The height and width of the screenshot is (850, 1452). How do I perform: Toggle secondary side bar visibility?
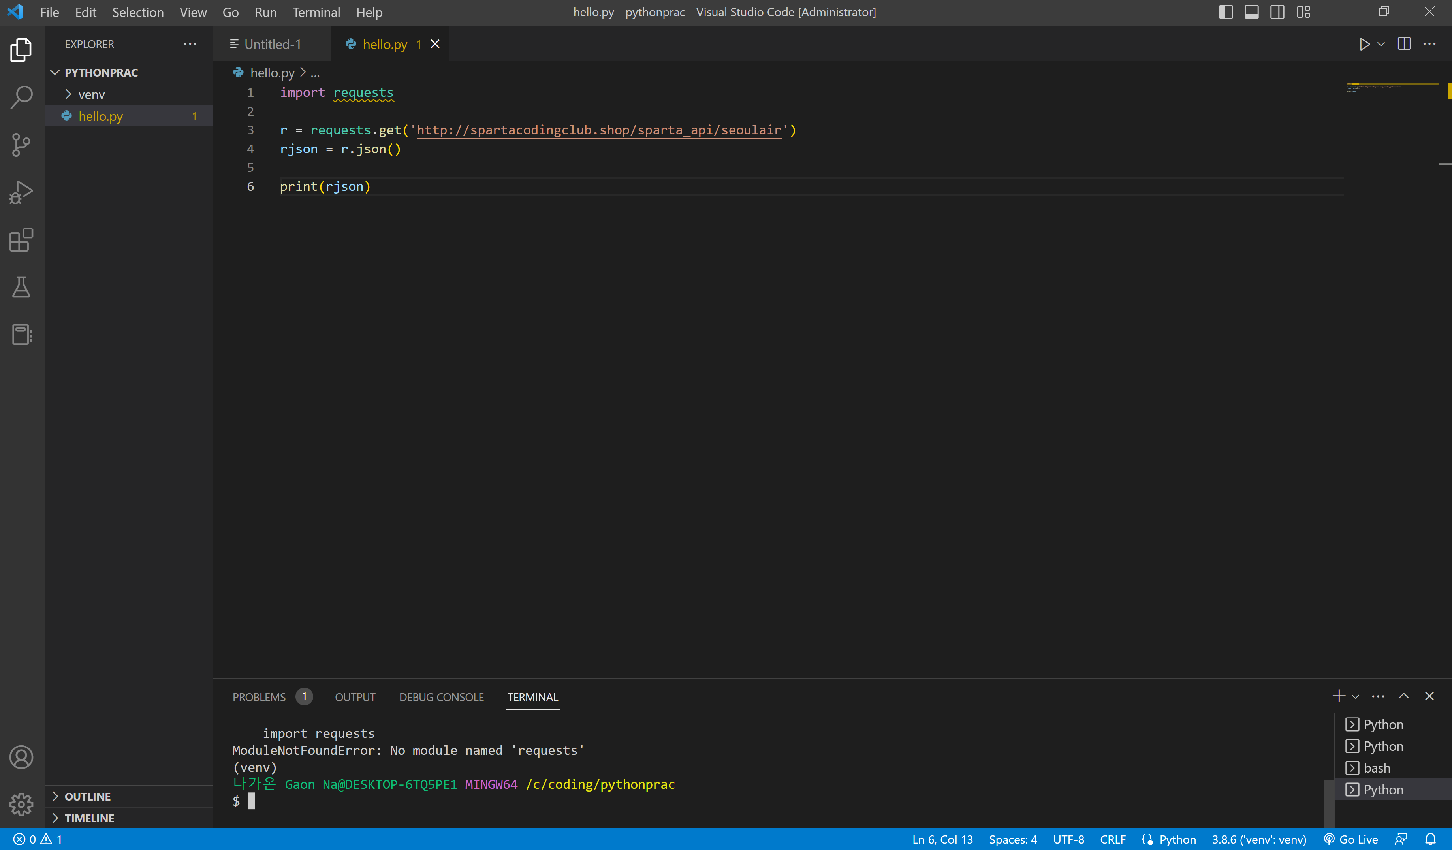[x=1277, y=12]
